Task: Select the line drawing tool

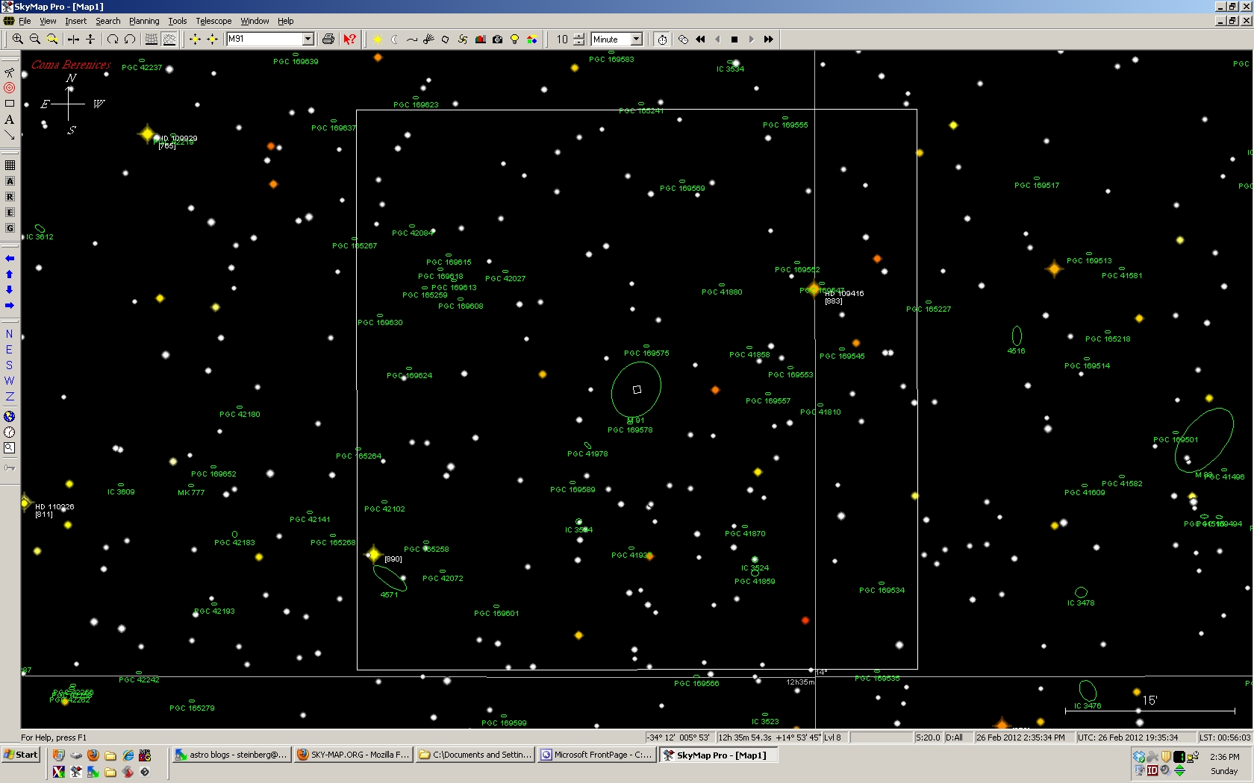Action: 10,135
